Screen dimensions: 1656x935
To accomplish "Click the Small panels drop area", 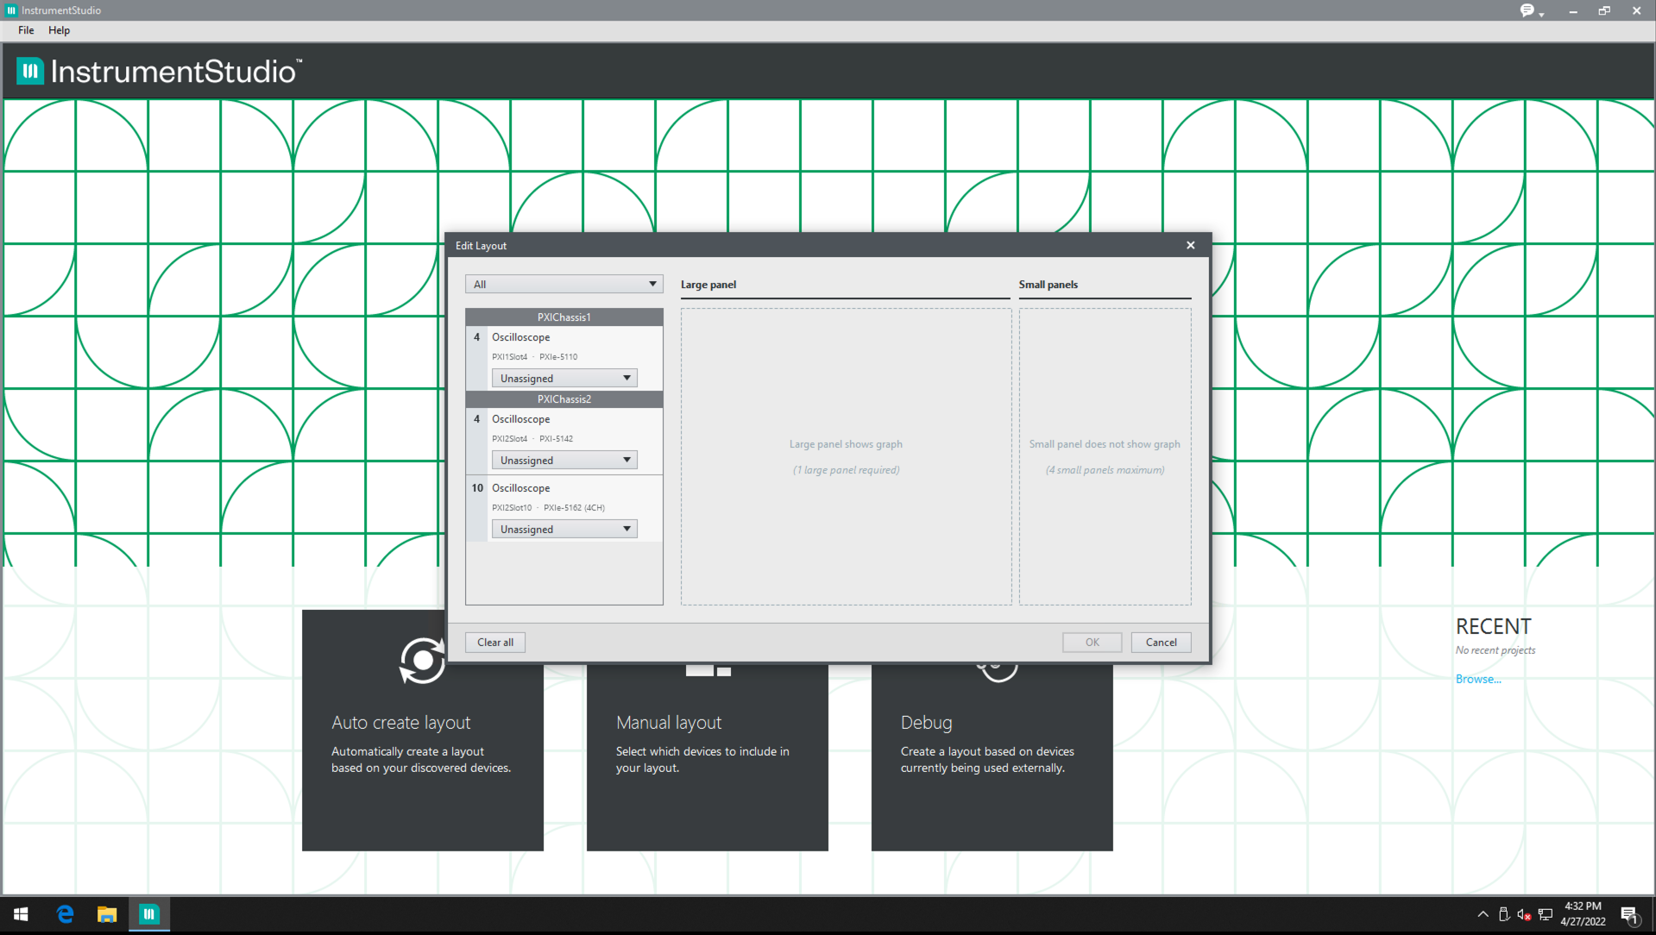I will [1105, 456].
